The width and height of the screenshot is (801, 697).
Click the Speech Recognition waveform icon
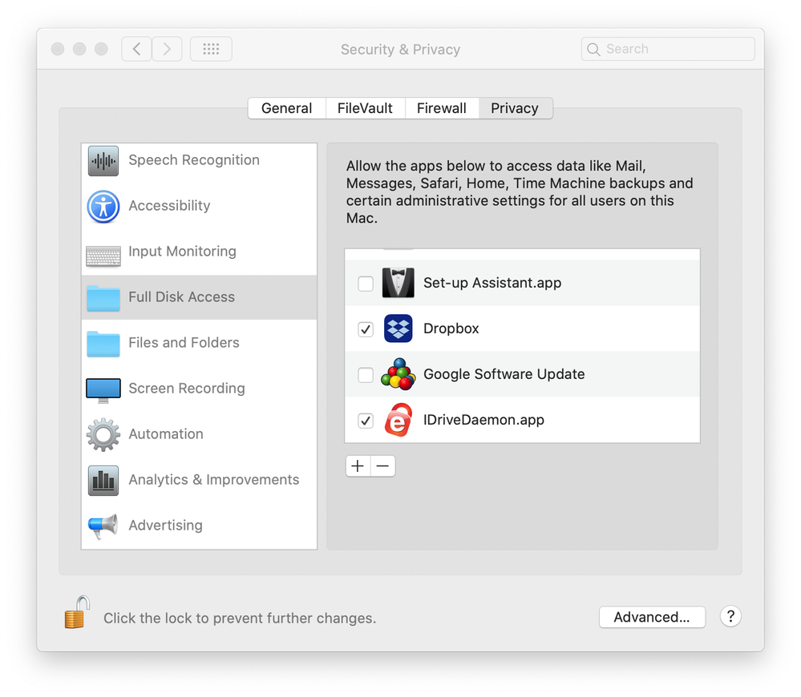click(103, 160)
